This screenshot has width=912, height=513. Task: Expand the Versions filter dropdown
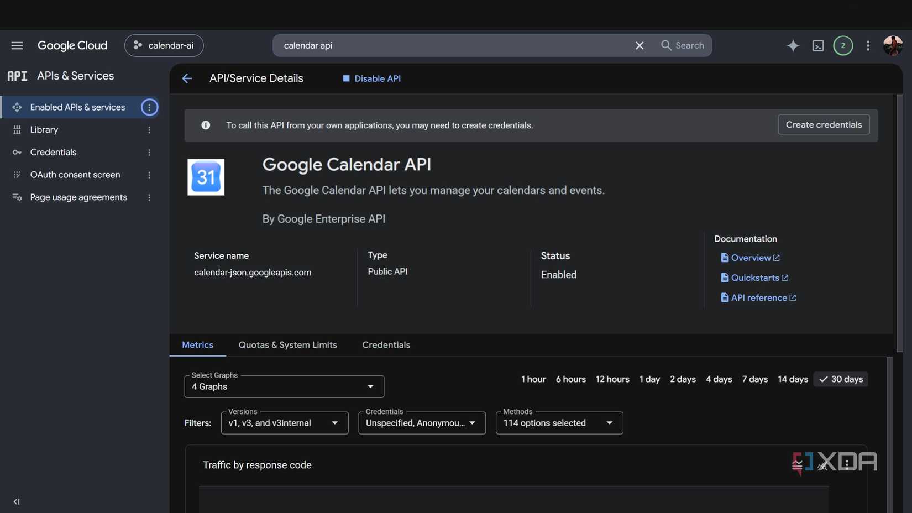click(285, 423)
